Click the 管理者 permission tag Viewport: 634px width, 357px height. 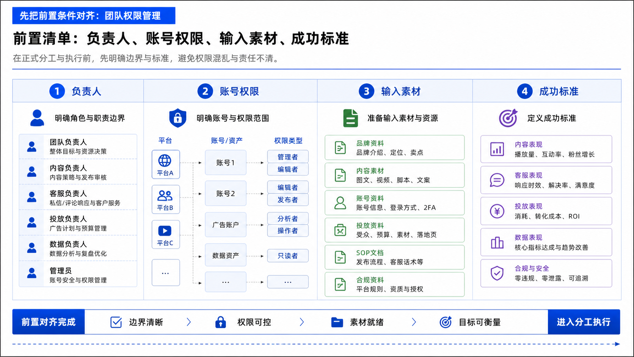(x=288, y=157)
